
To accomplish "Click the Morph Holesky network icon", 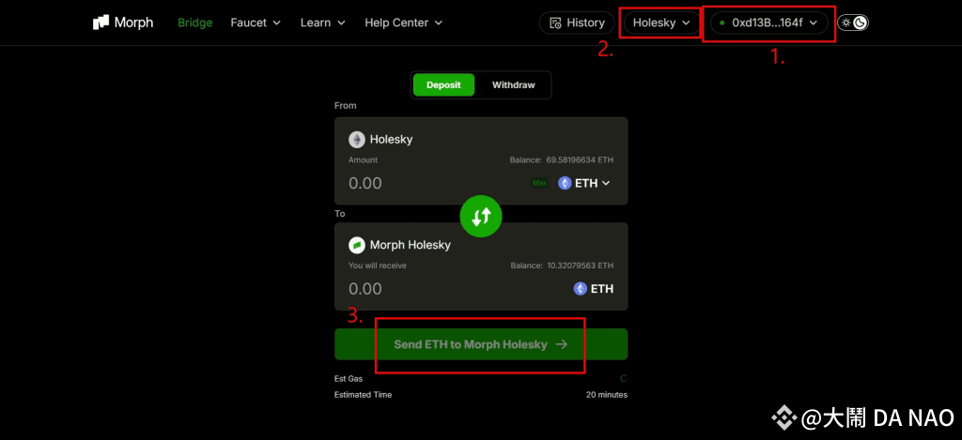I will pyautogui.click(x=356, y=245).
